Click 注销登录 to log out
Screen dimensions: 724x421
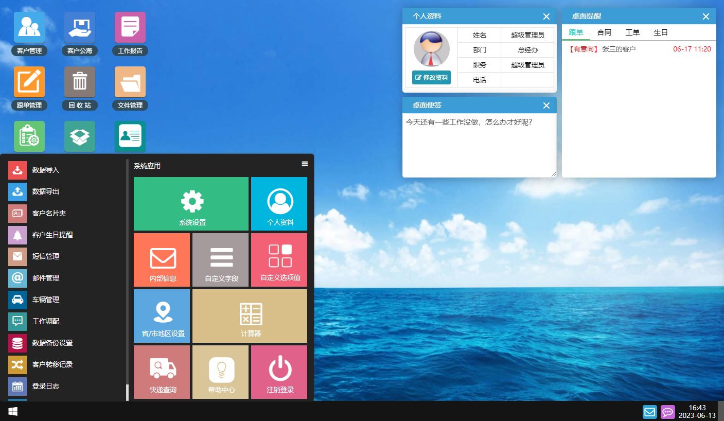click(x=279, y=372)
